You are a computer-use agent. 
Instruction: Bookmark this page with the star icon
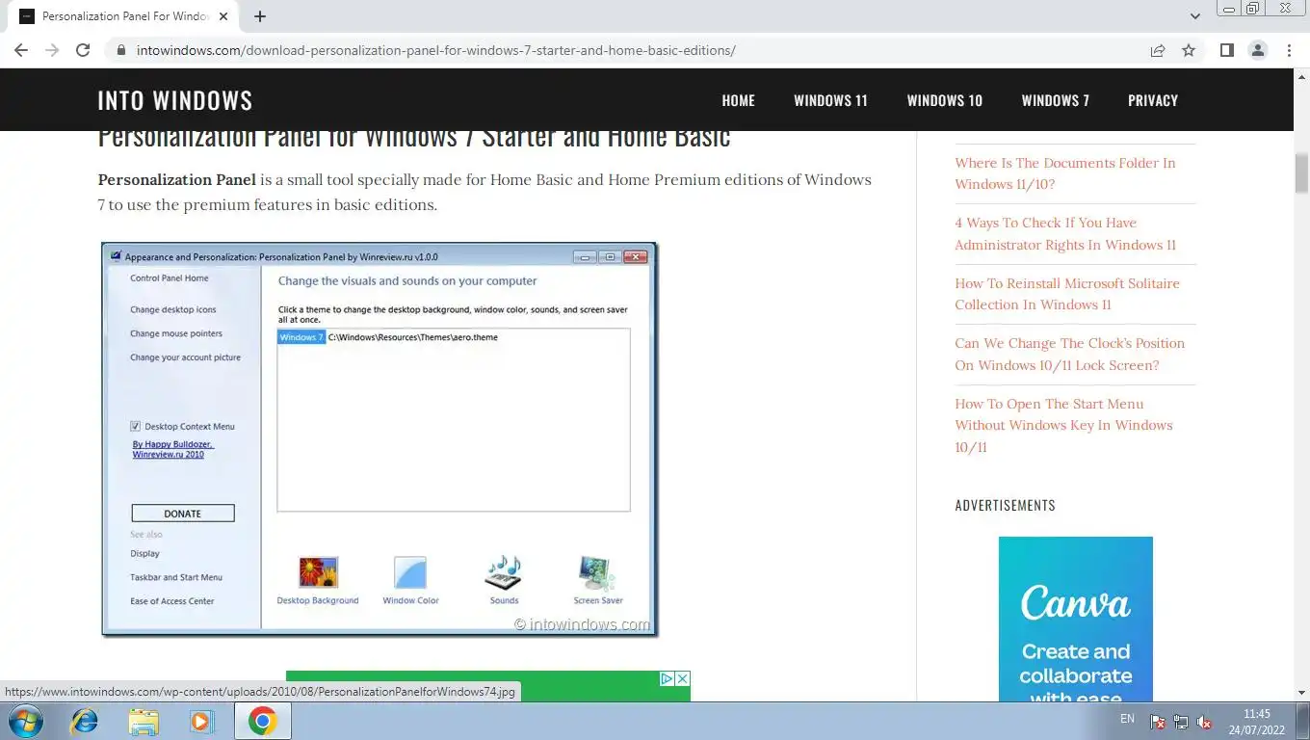coord(1189,50)
